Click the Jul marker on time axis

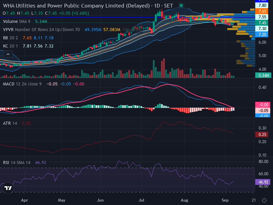141,200
